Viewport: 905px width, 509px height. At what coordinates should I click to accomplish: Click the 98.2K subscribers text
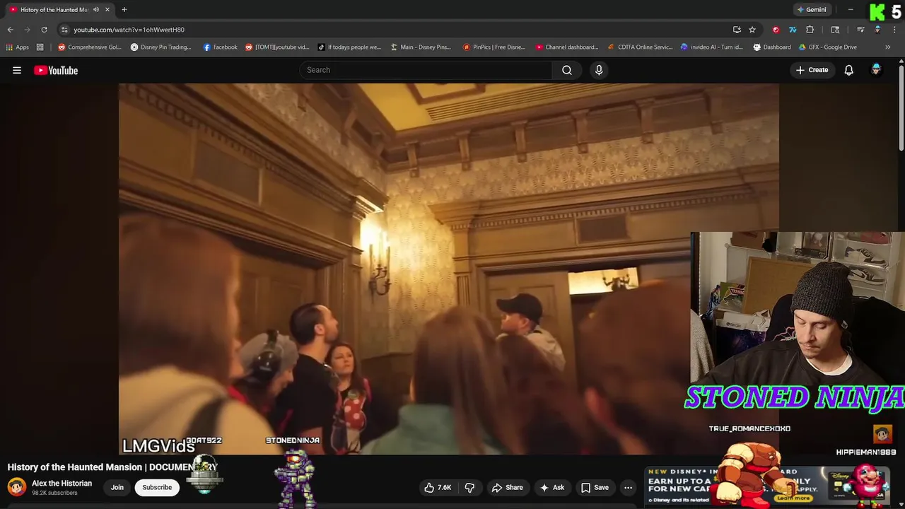(54, 493)
